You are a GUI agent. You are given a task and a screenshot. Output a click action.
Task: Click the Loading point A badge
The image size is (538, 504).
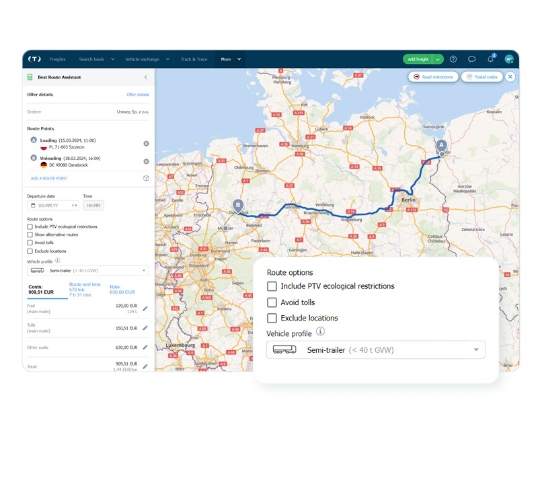[34, 140]
